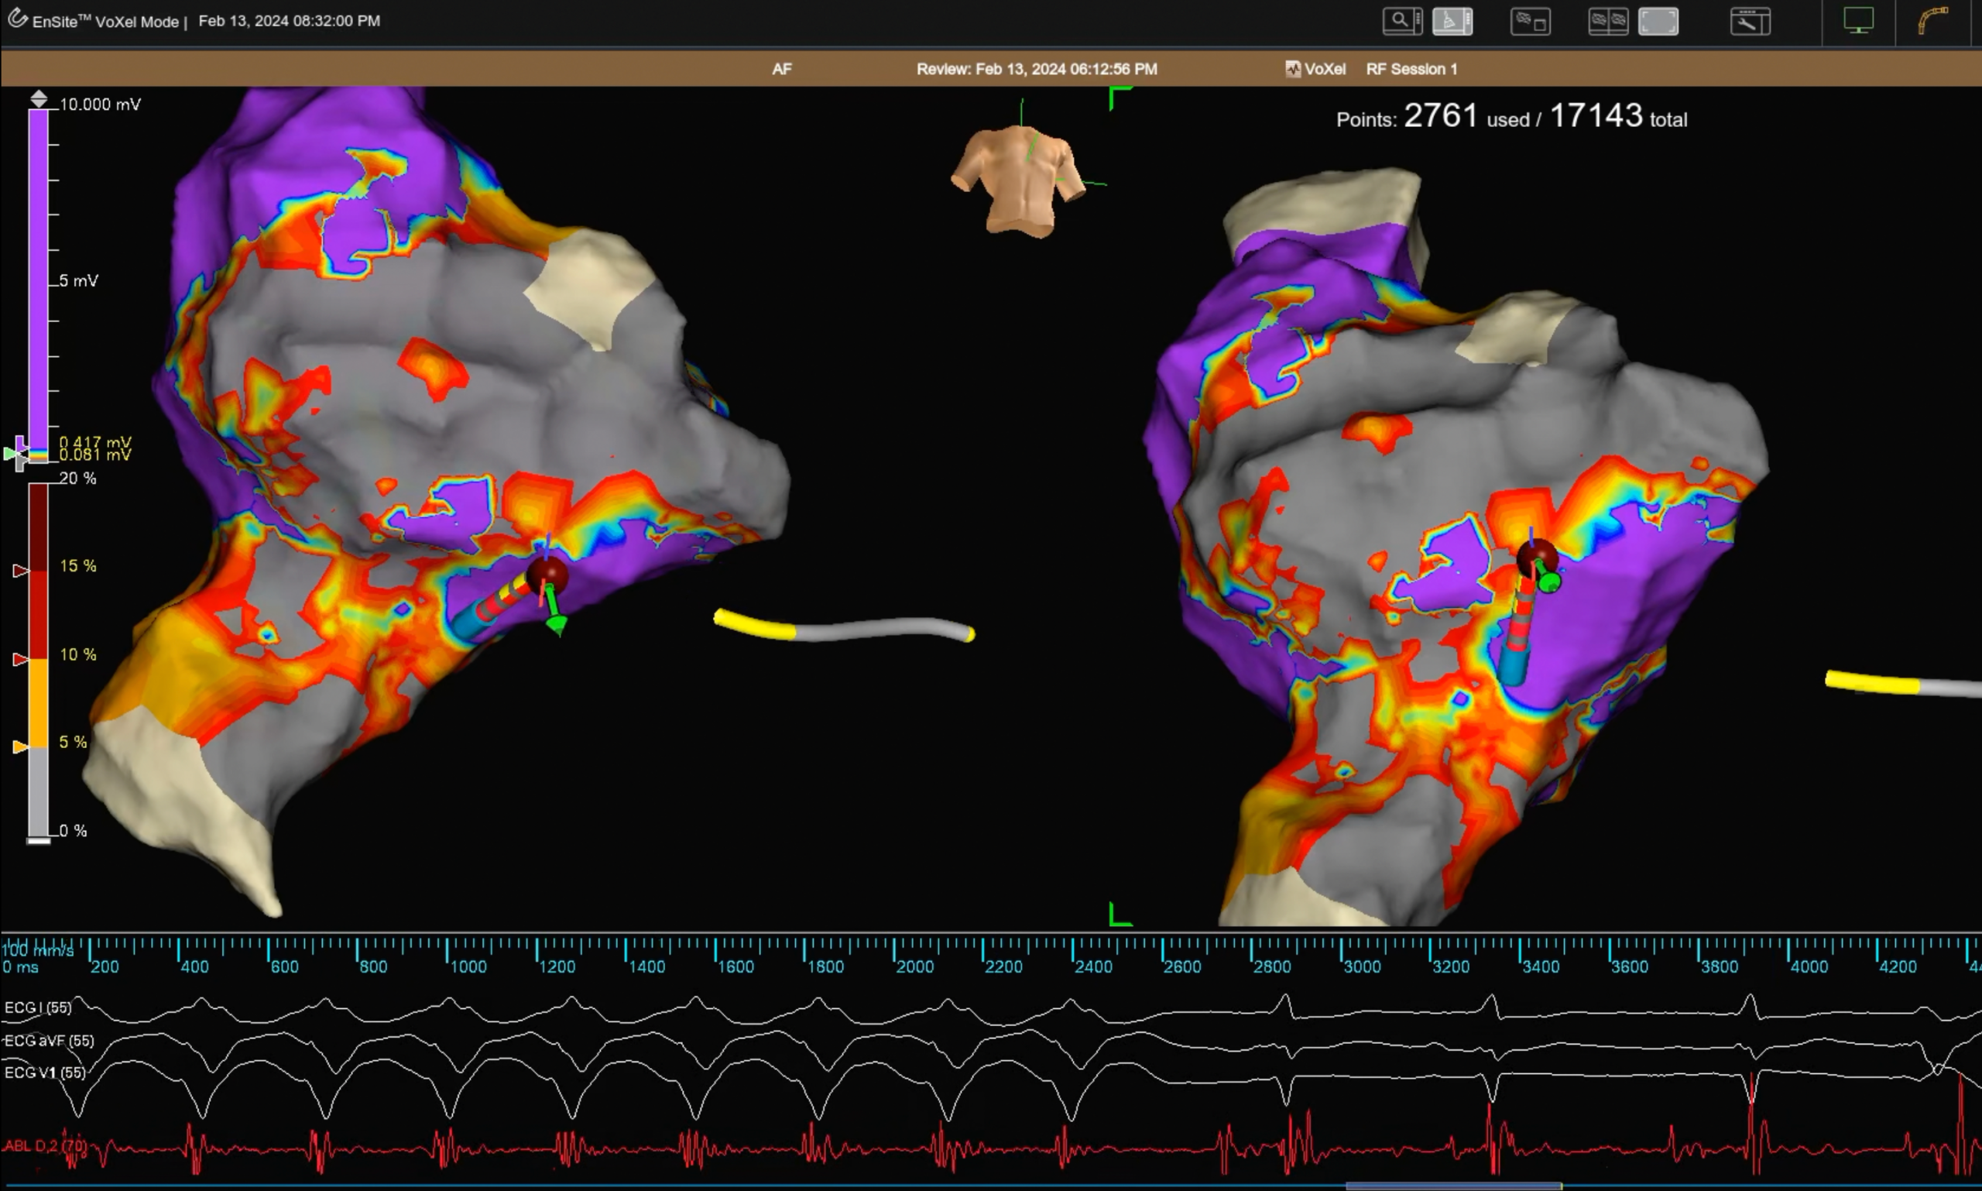Toggle the full-screen map view icon
The width and height of the screenshot is (1982, 1191).
pyautogui.click(x=1658, y=22)
